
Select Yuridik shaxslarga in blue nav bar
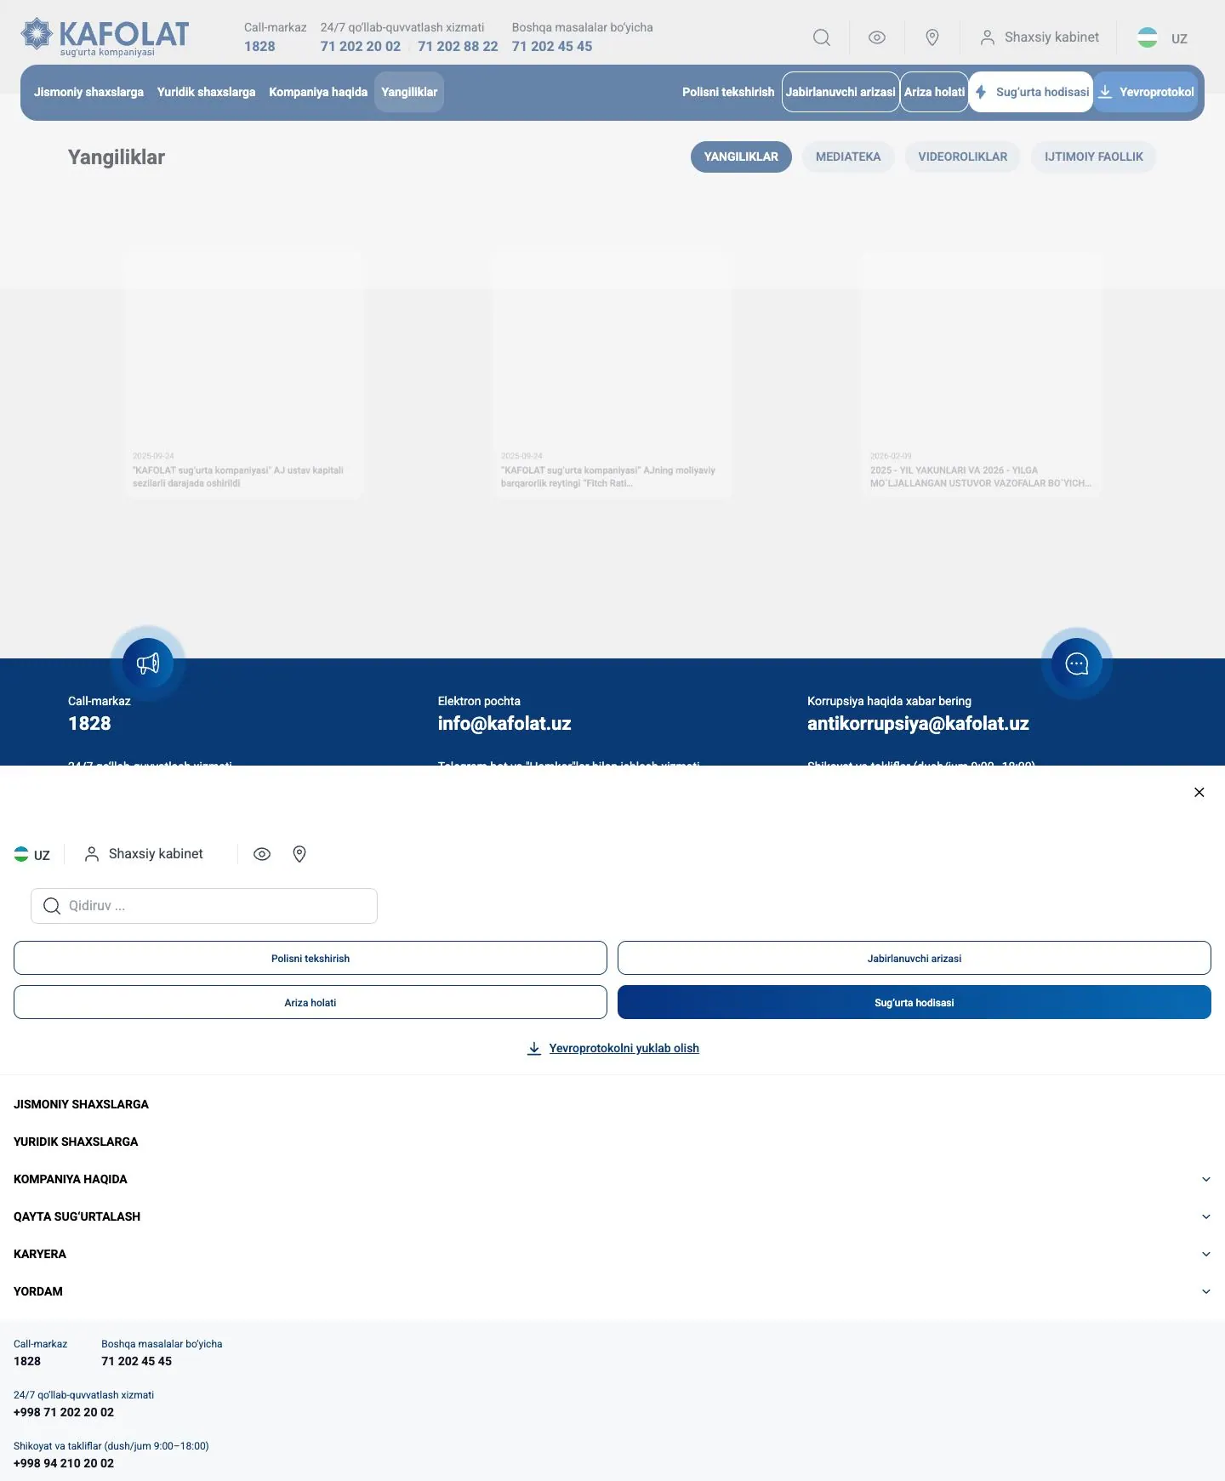tap(206, 92)
